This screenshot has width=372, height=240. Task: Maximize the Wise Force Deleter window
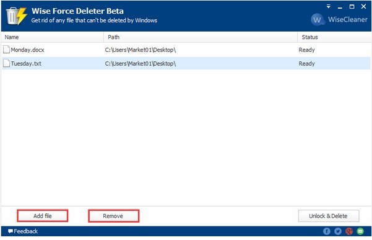coord(352,7)
